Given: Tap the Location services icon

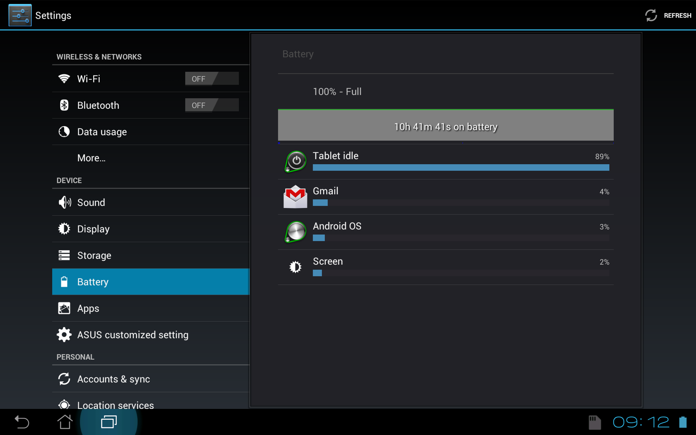Looking at the screenshot, I should click(x=64, y=404).
